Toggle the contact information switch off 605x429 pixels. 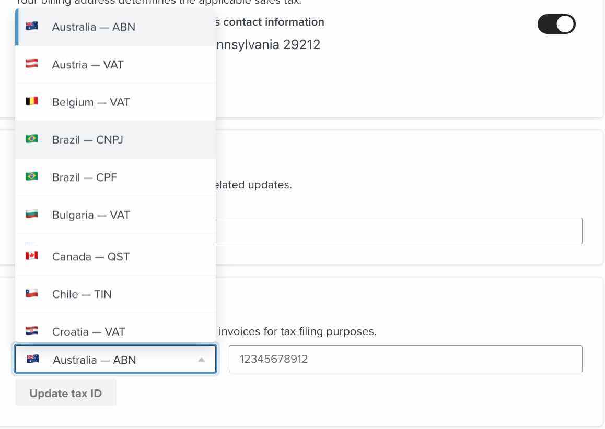click(556, 24)
